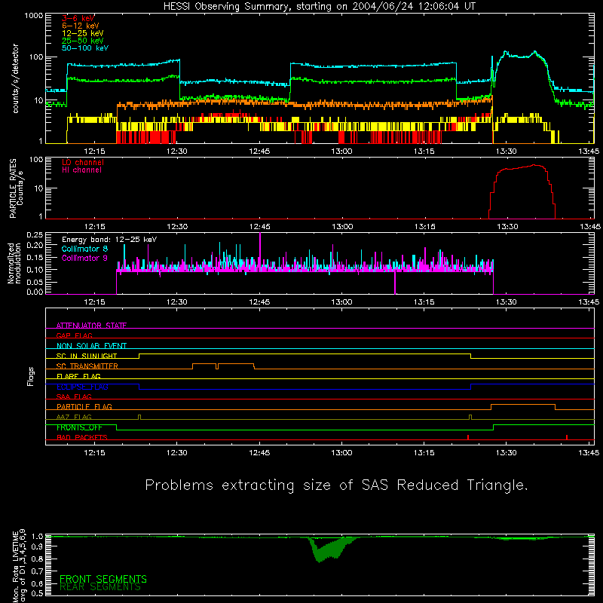603x603 pixels.
Task: Select the yellow 12-25 keV legend label in the count-rate plot
Action: pos(82,33)
